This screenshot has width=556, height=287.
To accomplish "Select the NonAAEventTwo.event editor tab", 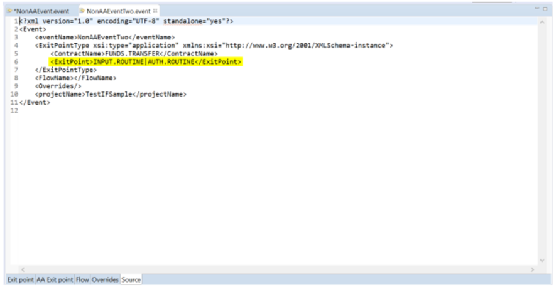I will (x=119, y=11).
